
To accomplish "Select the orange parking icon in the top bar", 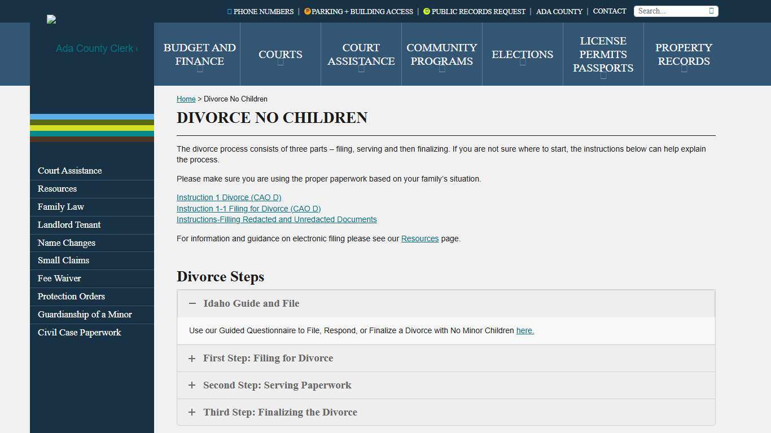I will point(307,11).
